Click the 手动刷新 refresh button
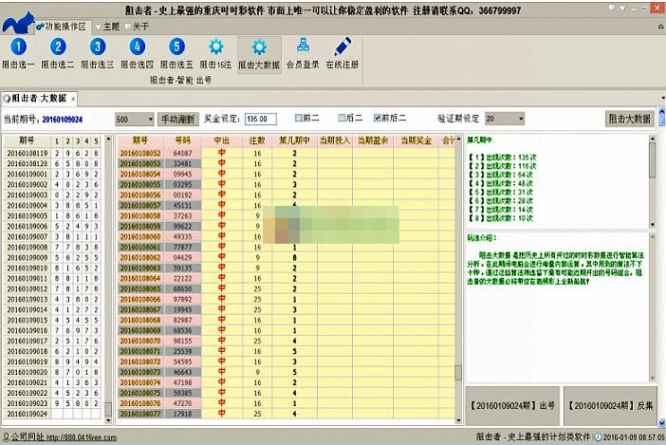This screenshot has width=666, height=445. click(177, 120)
